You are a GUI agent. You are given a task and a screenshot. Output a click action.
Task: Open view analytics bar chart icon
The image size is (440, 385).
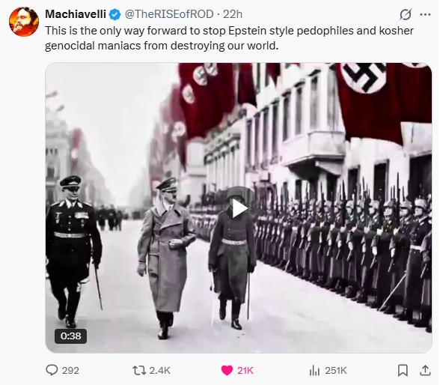coord(314,371)
